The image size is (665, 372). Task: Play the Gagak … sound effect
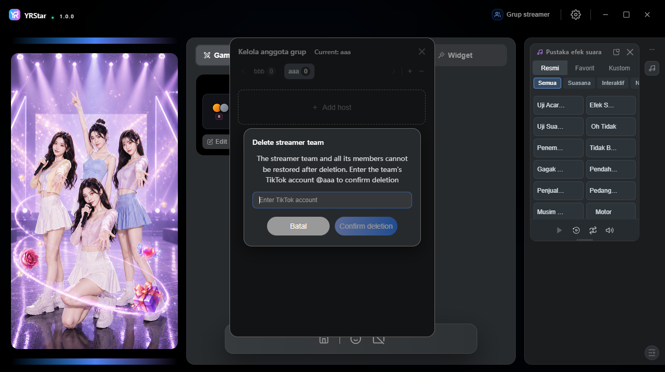click(559, 169)
